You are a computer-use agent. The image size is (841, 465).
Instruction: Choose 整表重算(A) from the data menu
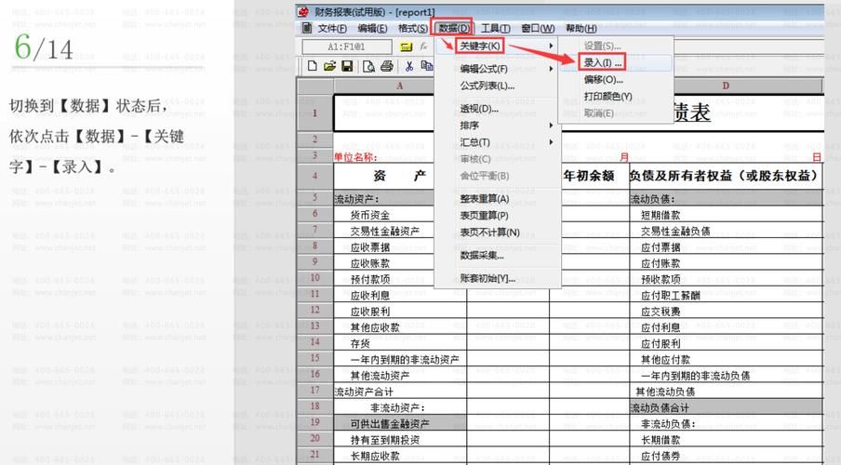(485, 199)
